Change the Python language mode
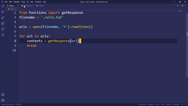 pos(168,105)
